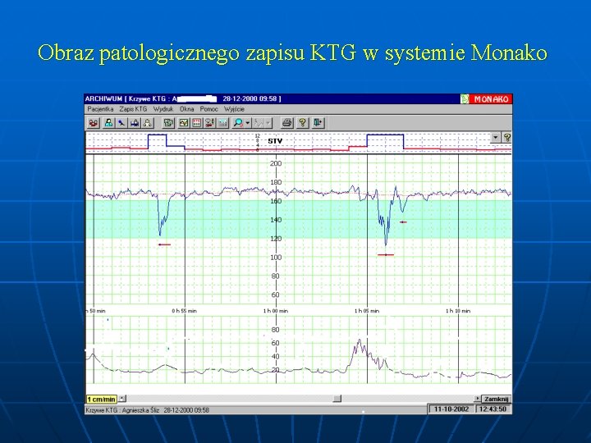This screenshot has width=591, height=443.
Task: Click the exit door icon
Action: pos(318,123)
